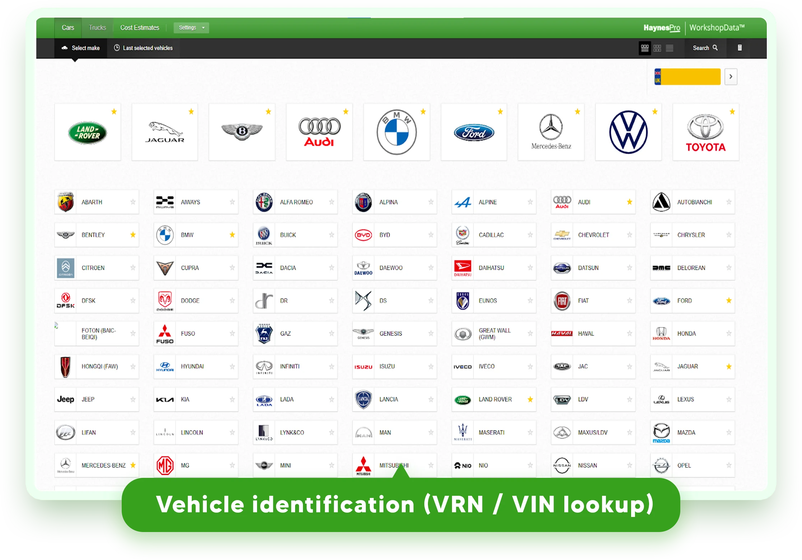
Task: Pick the large Ford oval tile
Action: [474, 132]
